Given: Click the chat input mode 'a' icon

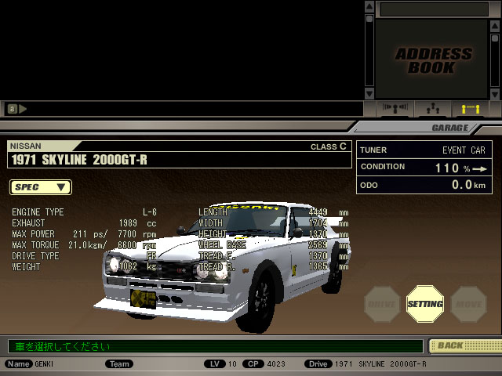Looking at the screenshot, I should pyautogui.click(x=13, y=109).
